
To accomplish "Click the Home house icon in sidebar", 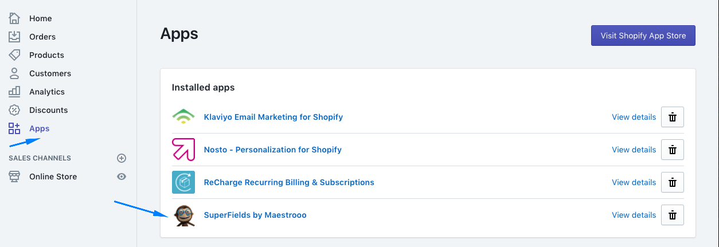I will click(x=14, y=18).
